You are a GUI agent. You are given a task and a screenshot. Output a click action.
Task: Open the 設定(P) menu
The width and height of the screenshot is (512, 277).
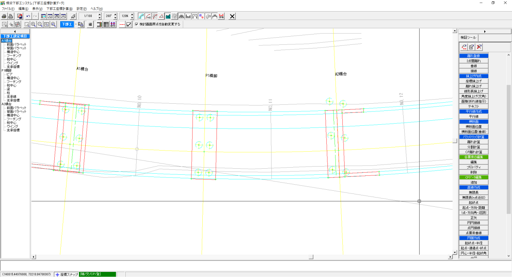(81, 9)
